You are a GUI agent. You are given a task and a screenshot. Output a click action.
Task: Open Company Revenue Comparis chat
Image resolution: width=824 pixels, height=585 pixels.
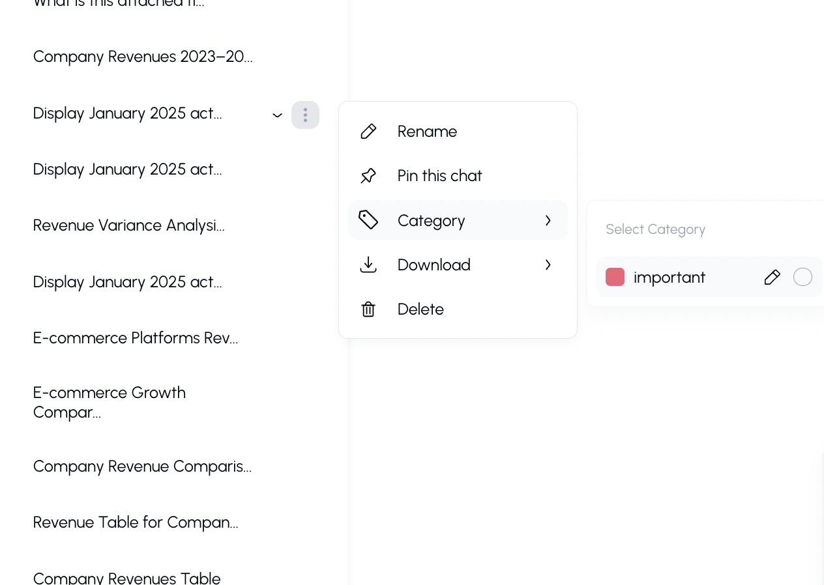tap(141, 466)
